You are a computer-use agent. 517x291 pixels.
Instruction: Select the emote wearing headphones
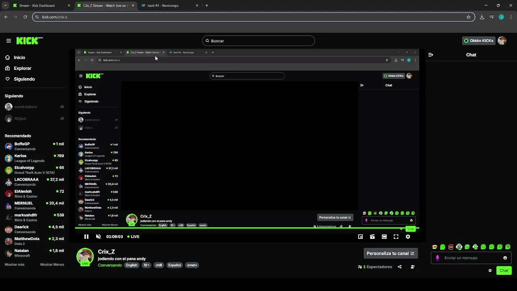coord(459,247)
